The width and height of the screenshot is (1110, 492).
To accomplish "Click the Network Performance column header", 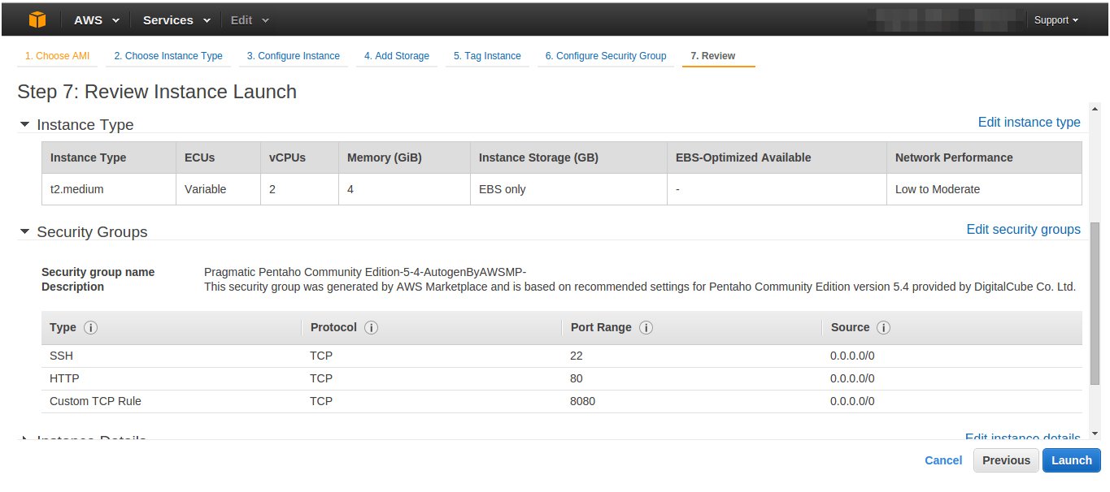I will (984, 158).
